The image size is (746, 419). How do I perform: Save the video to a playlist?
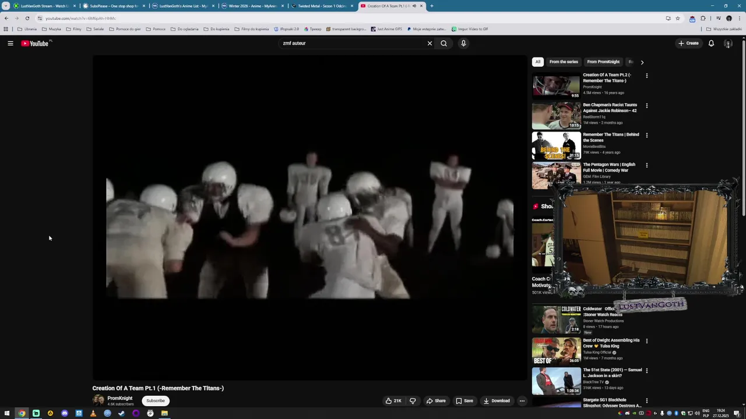pyautogui.click(x=465, y=400)
